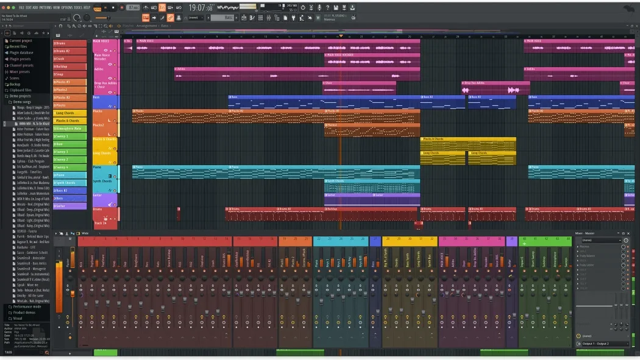The height and width of the screenshot is (360, 640).
Task: Open the Mixer from the toolbar
Action: coord(269,18)
